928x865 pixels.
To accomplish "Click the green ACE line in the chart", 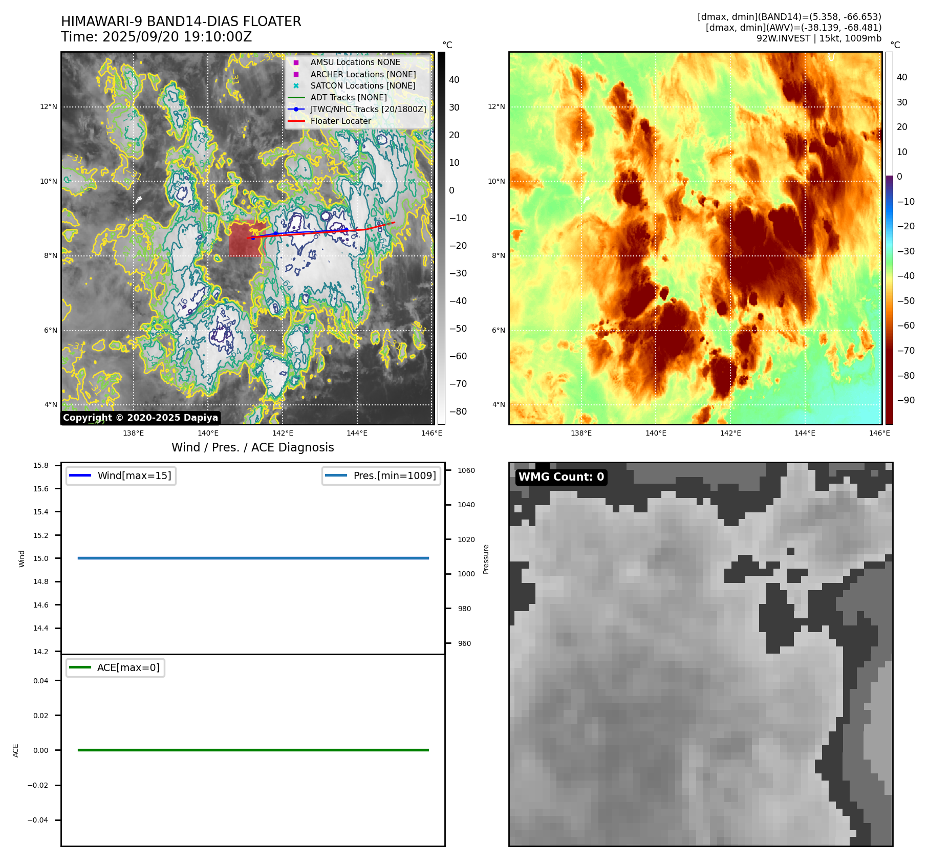I will point(253,750).
